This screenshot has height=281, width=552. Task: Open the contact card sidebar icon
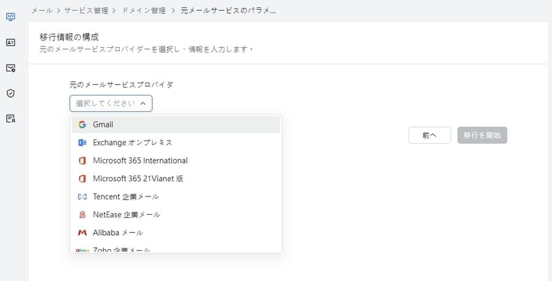pos(10,42)
